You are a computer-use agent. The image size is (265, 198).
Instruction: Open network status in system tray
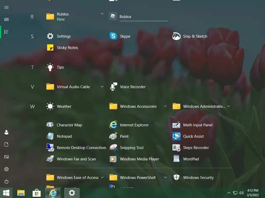pos(235,193)
